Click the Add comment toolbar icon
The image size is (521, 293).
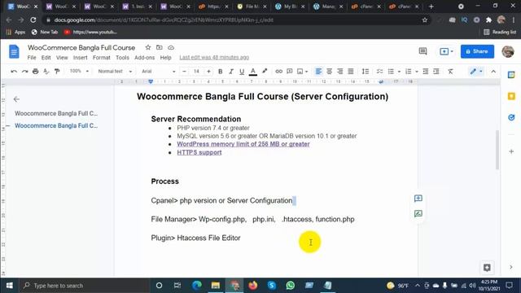click(x=290, y=72)
